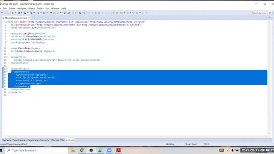Click the New Java Class toolbar icon
The image size is (274, 154).
44,13
